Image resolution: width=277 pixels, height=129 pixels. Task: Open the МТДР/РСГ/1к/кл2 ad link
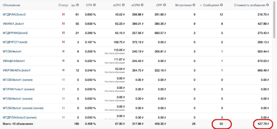15,42
